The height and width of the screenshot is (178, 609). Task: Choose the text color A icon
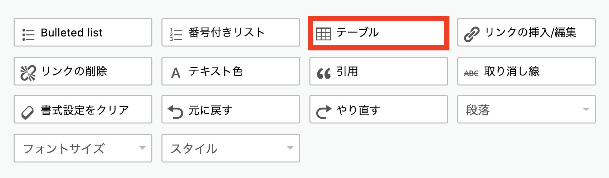tap(176, 73)
